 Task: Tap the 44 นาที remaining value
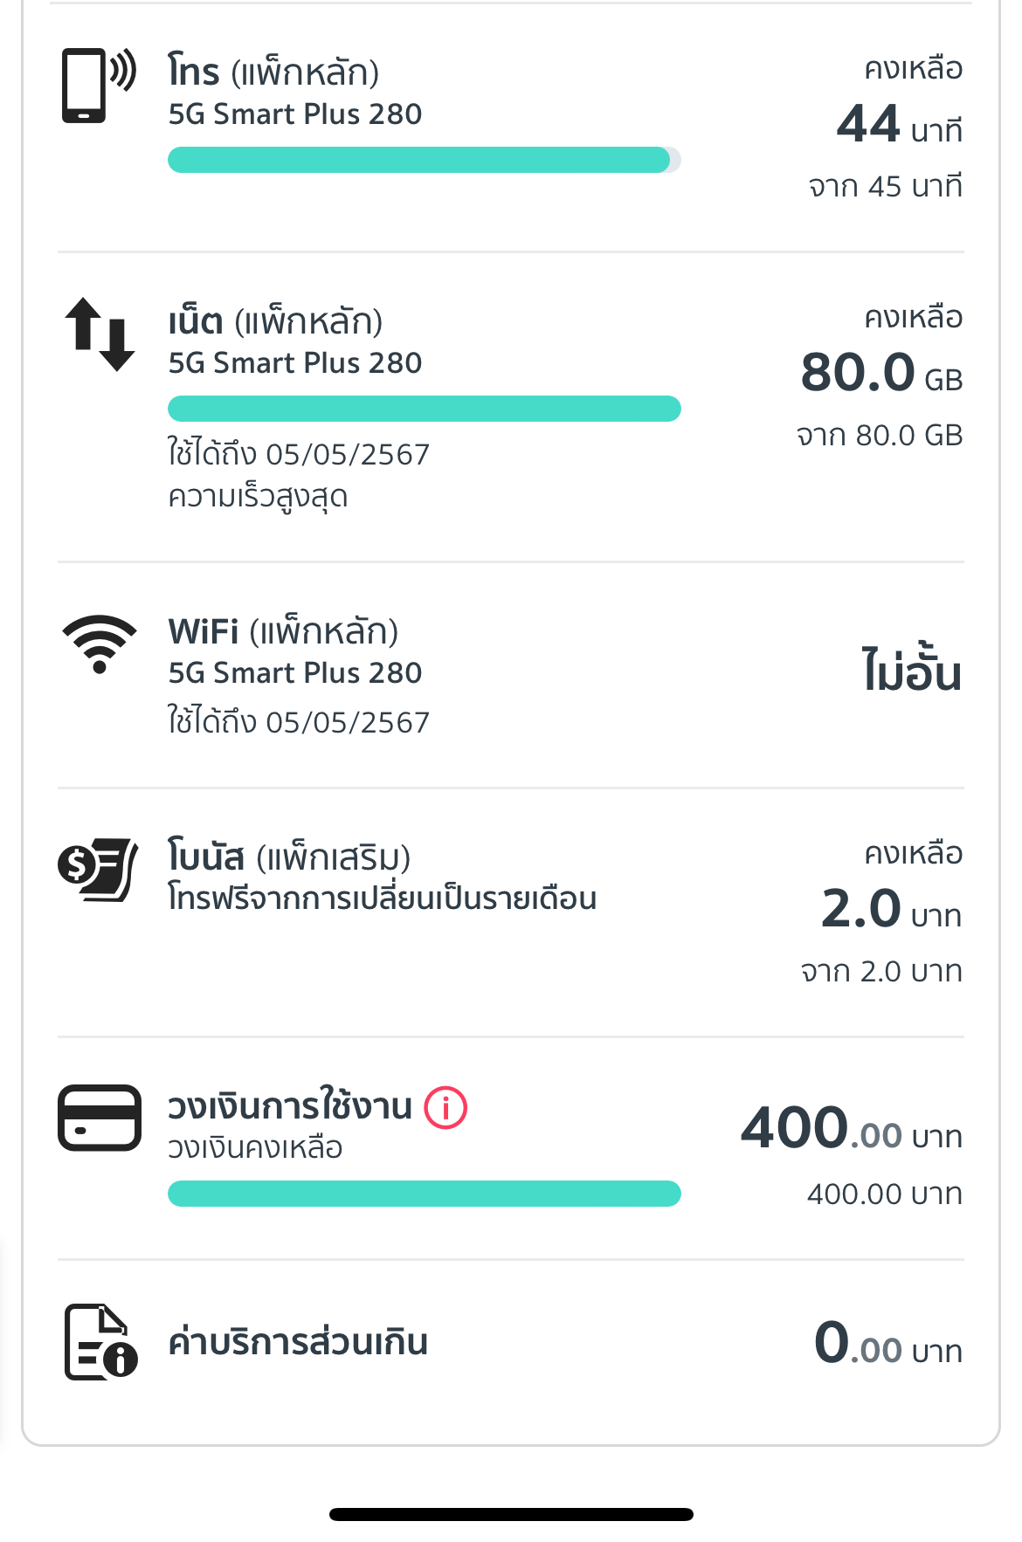point(900,124)
